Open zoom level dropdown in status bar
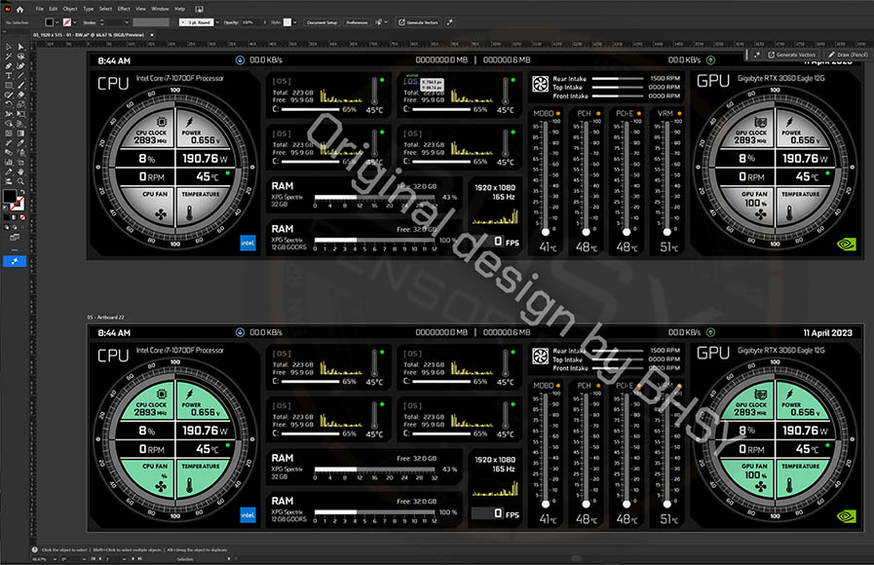 (56, 558)
